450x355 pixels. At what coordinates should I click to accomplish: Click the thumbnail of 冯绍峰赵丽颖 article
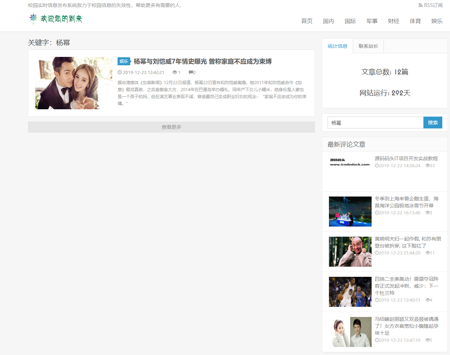350,332
